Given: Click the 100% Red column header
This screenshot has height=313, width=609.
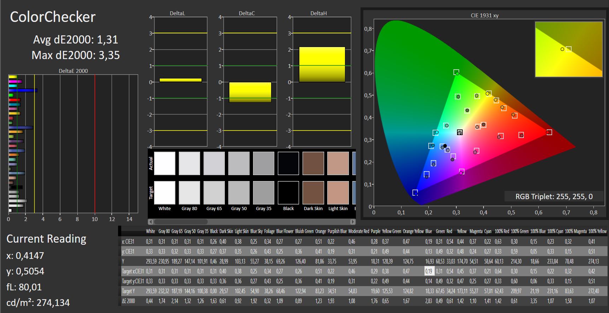Looking at the screenshot, I should 502,231.
